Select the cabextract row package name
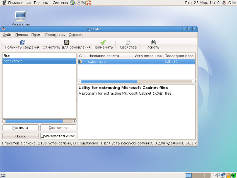237x178 pixels. point(97,62)
